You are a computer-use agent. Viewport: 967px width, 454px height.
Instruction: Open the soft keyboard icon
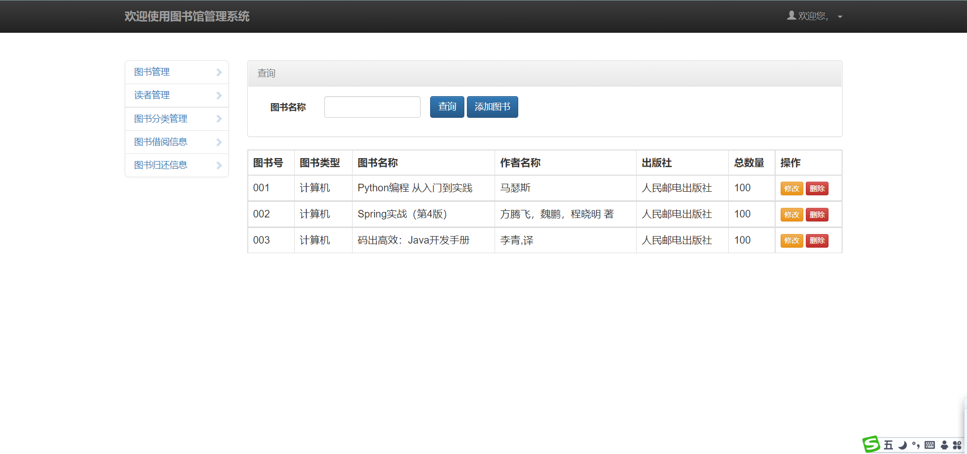tap(930, 445)
